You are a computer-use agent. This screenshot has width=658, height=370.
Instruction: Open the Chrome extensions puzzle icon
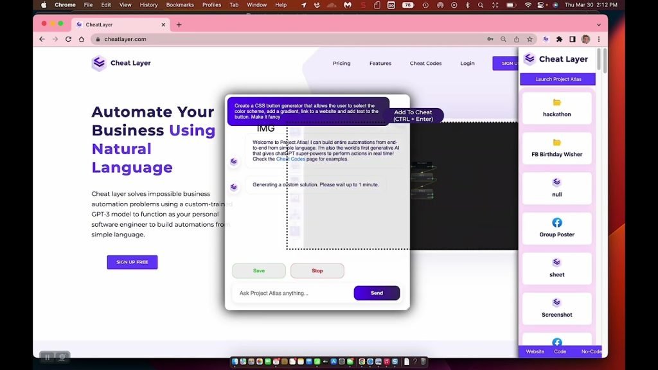559,39
